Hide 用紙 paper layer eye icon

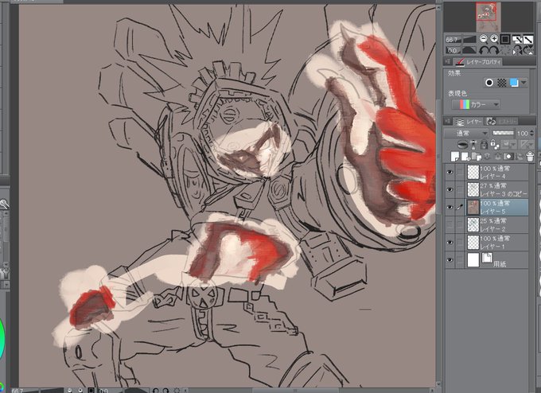[x=450, y=260]
